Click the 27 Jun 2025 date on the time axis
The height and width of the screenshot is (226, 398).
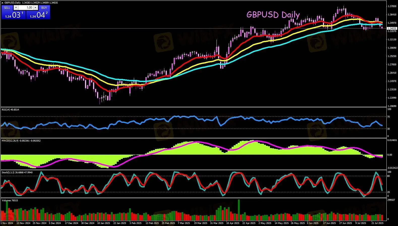click(x=346, y=223)
